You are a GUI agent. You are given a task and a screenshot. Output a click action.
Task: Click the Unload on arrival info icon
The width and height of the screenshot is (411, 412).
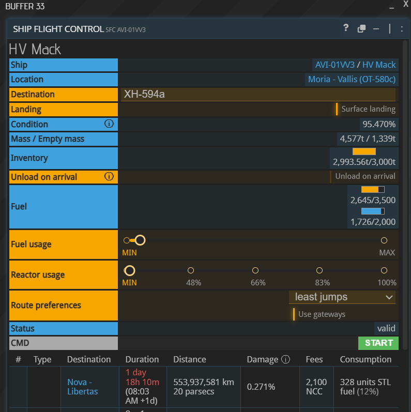pos(109,177)
